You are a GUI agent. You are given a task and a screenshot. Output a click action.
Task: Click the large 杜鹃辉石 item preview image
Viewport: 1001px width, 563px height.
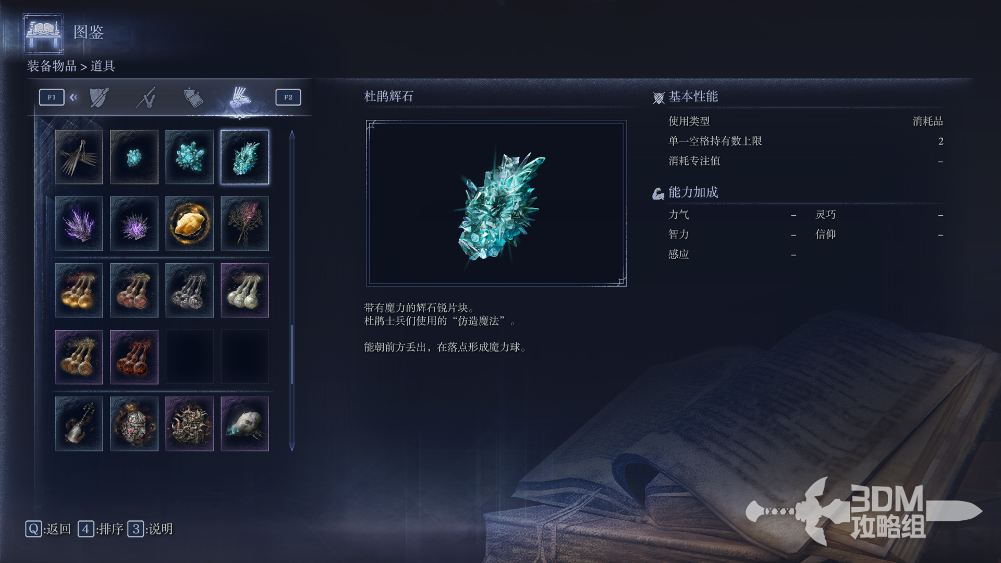pos(496,203)
